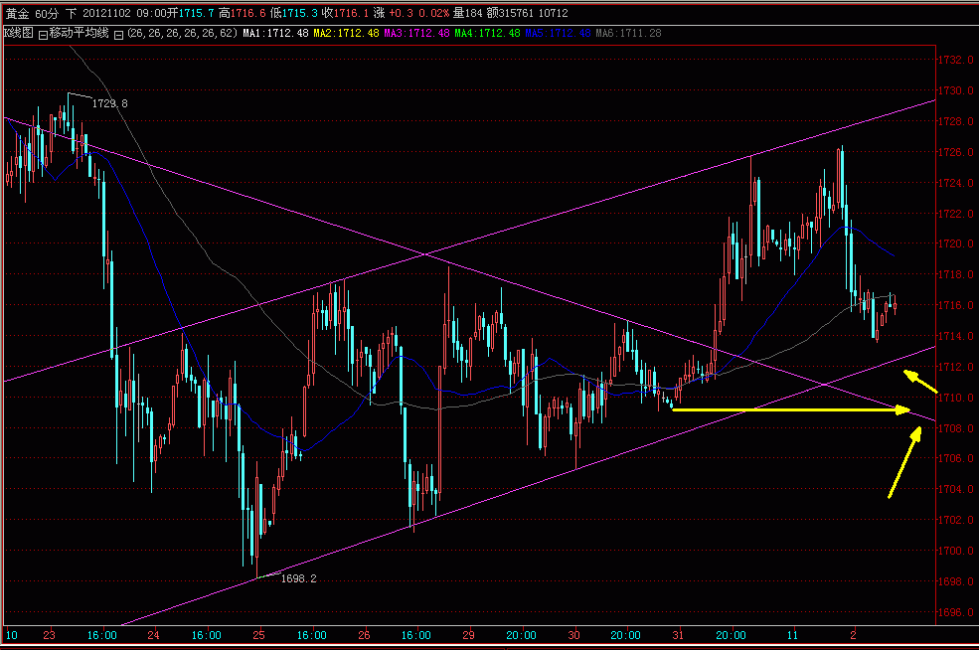Screen dimensions: 979x650
Task: Click date 25 on time axis
Action: pos(258,636)
